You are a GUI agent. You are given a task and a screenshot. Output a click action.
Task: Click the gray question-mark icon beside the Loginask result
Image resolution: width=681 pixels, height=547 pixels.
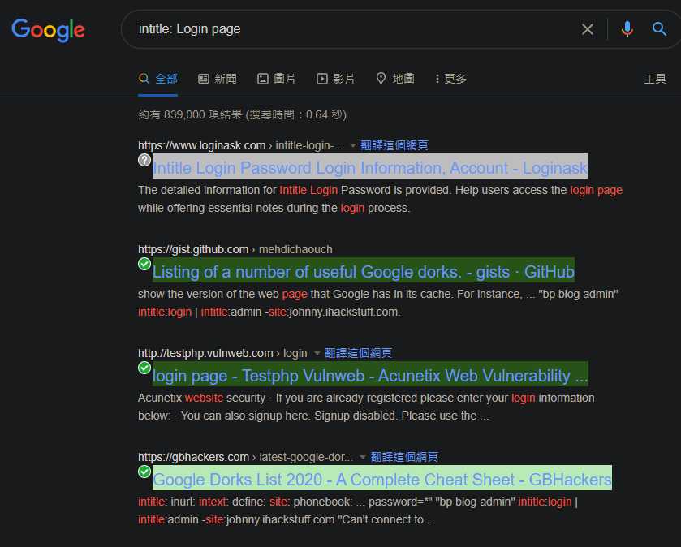point(144,160)
